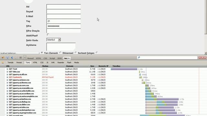Open the Firebug command list icon
This screenshot has width=207, height=116.
21,58
